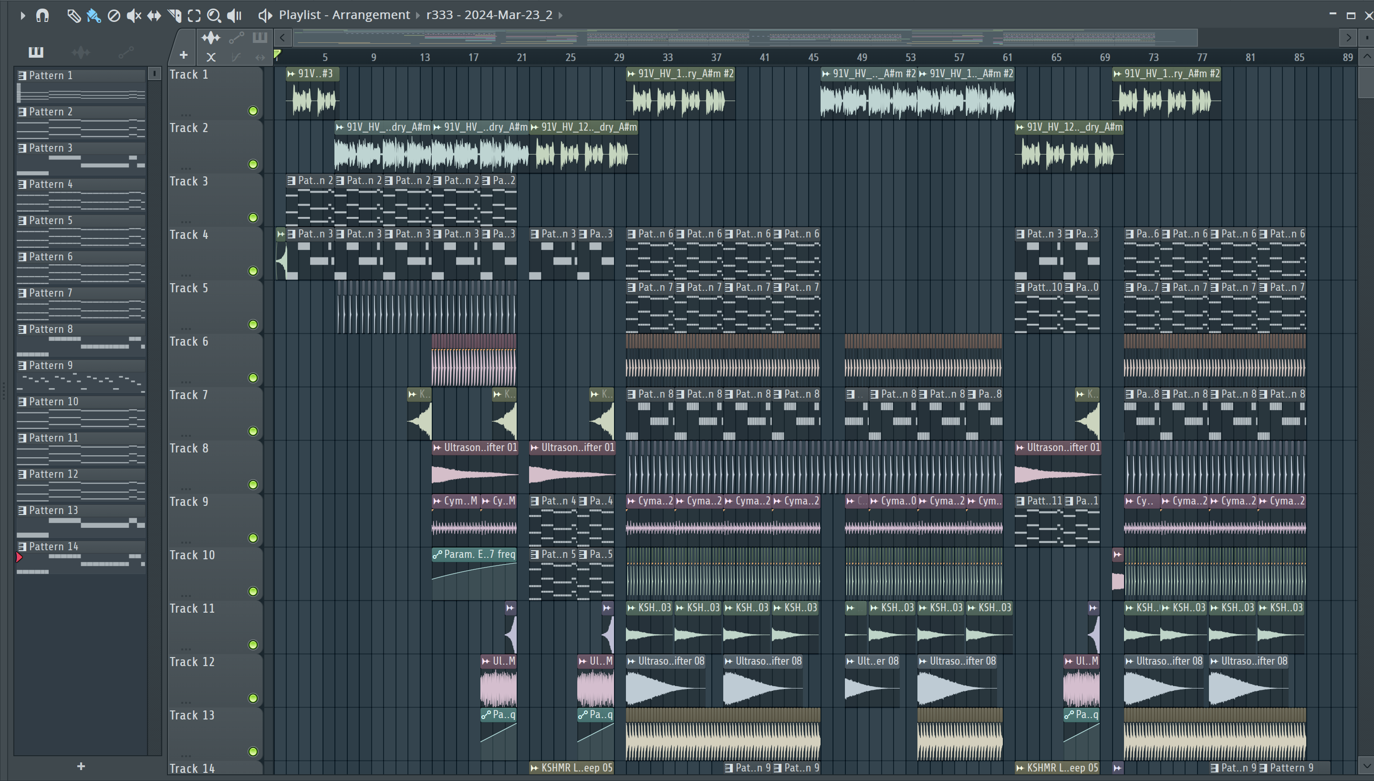1374x781 pixels.
Task: Select Pattern 1 in the picker
Action: tap(81, 86)
